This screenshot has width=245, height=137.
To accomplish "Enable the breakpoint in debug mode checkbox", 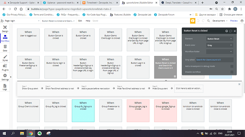I will (232, 66).
